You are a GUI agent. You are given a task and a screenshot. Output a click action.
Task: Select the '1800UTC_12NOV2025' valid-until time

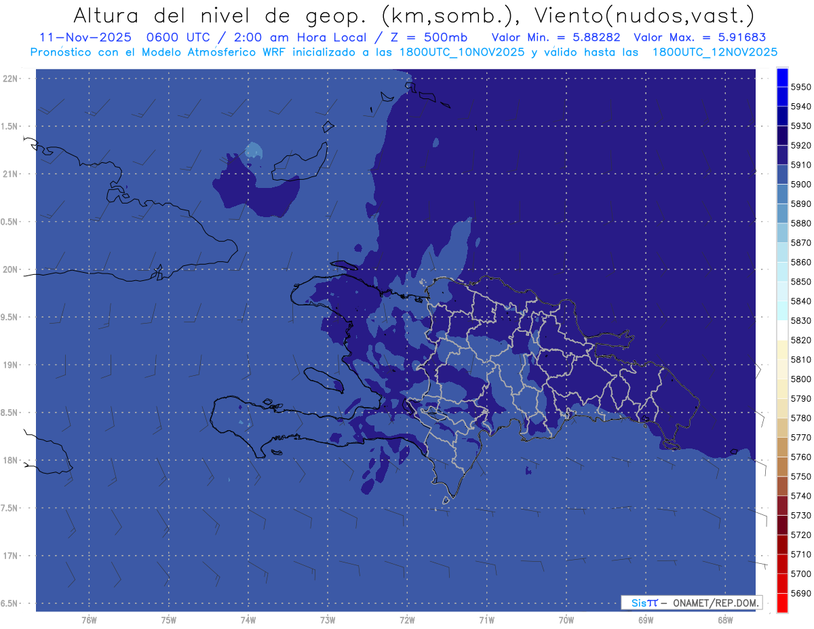click(714, 52)
